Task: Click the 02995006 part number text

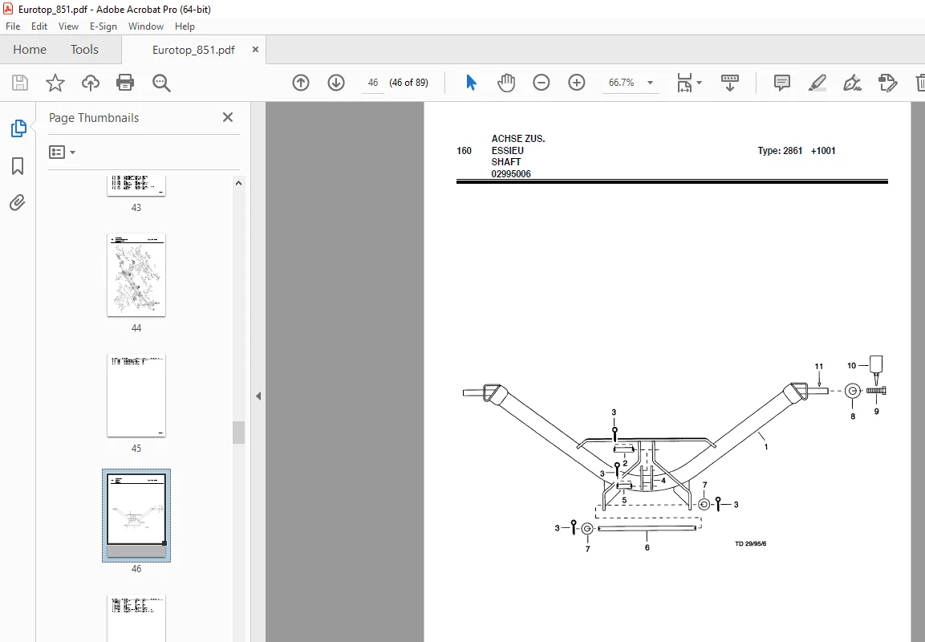Action: (511, 174)
